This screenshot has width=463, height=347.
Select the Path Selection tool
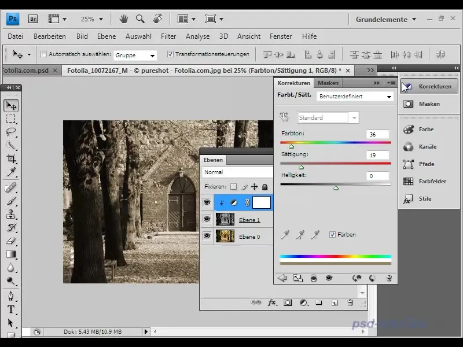[x=11, y=323]
